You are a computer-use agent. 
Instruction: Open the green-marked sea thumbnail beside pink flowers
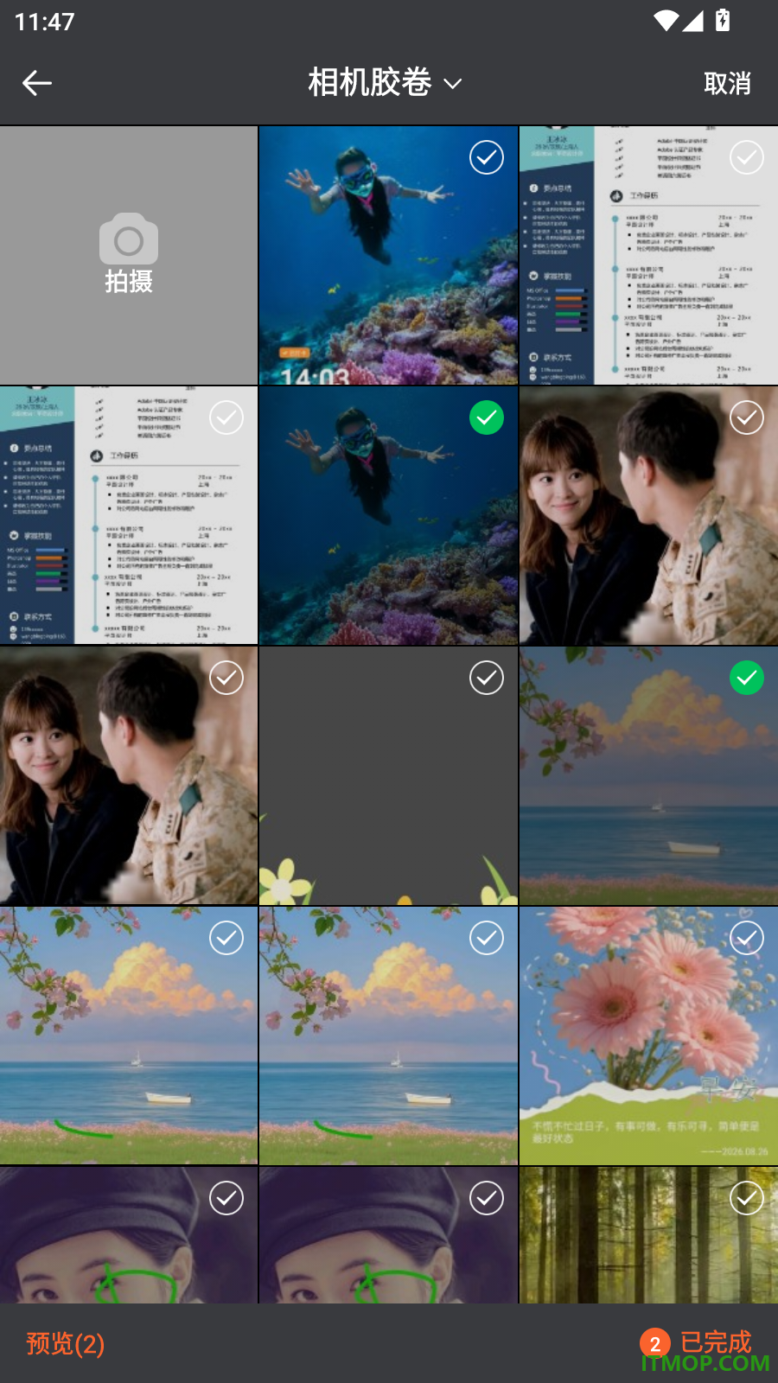point(388,1036)
